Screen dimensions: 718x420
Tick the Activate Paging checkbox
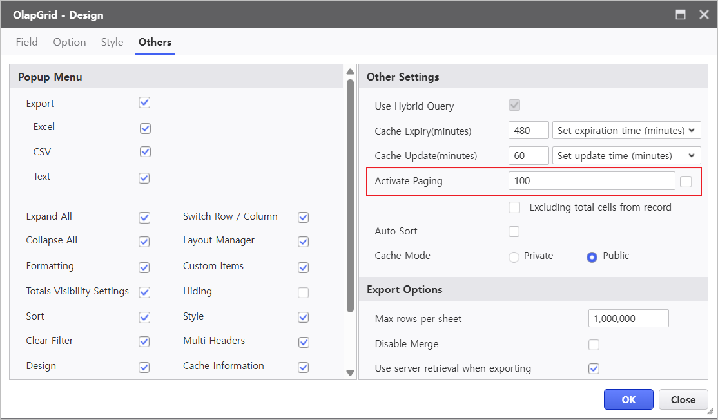[686, 182]
